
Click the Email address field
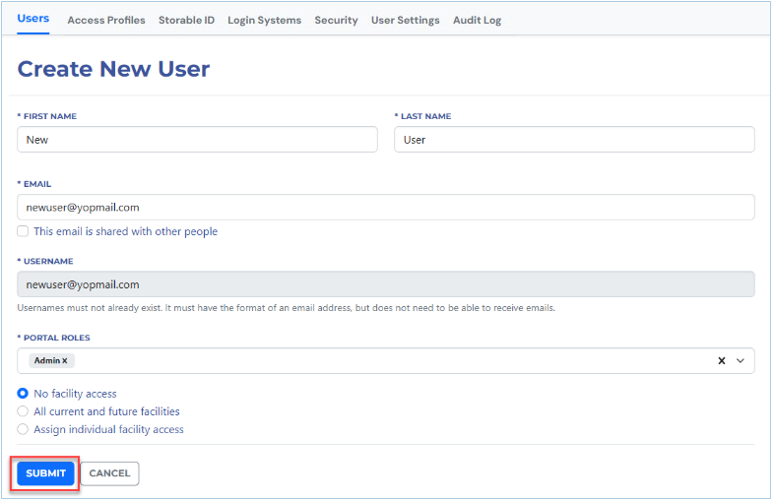tap(386, 208)
